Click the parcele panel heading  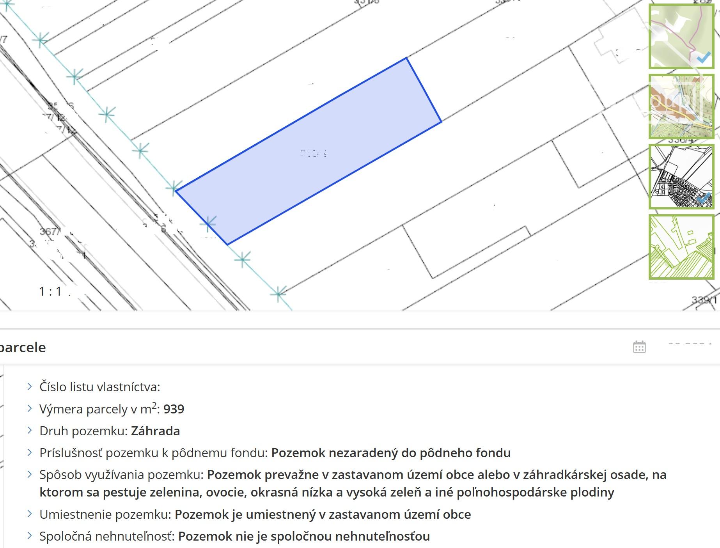tap(23, 347)
